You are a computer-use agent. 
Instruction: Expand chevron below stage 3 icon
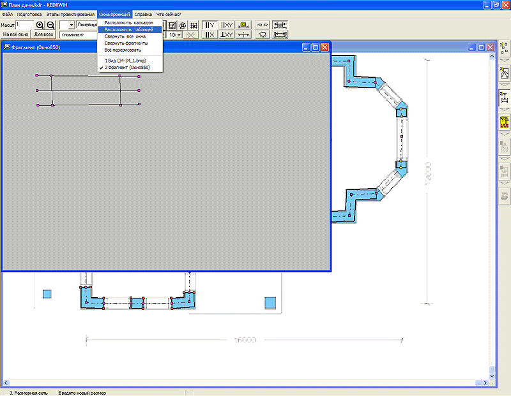click(504, 109)
